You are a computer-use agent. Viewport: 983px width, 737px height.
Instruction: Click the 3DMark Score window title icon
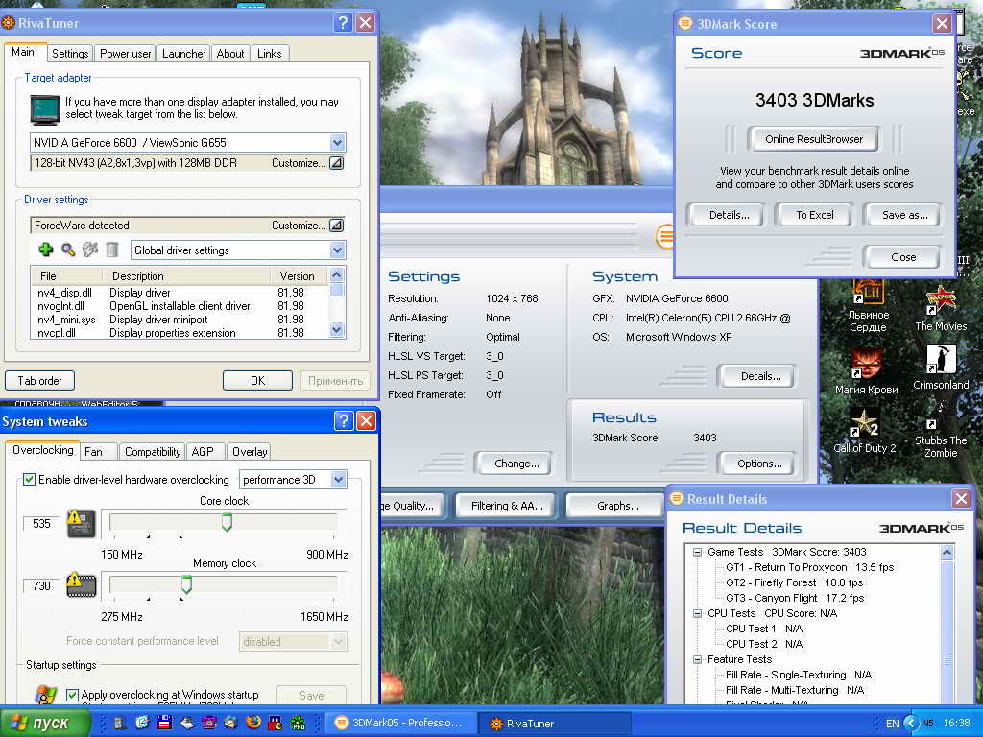[x=685, y=24]
